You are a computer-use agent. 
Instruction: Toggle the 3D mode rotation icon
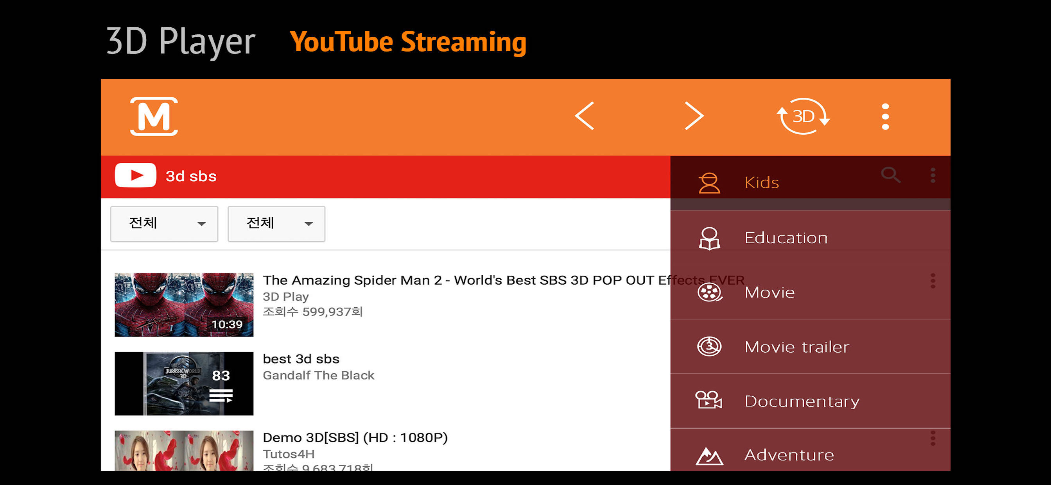click(x=803, y=116)
